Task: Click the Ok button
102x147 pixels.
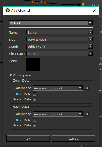Action: pyautogui.click(x=28, y=139)
